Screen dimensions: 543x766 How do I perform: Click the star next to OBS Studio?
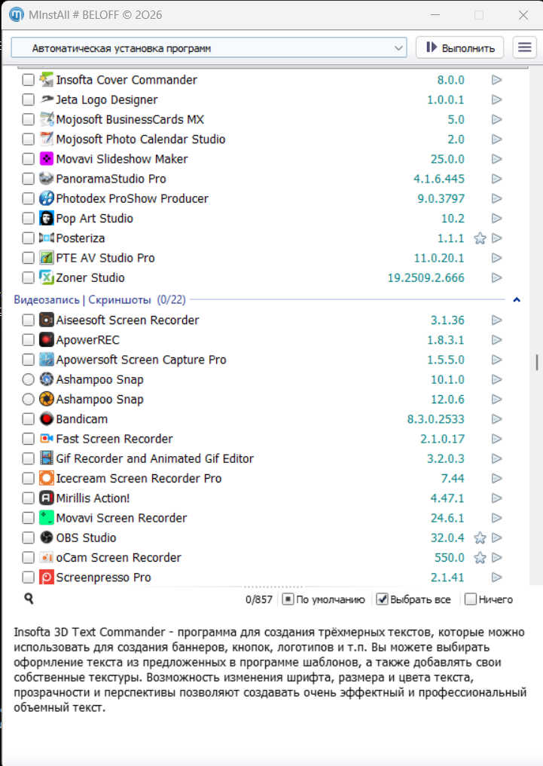tap(480, 538)
